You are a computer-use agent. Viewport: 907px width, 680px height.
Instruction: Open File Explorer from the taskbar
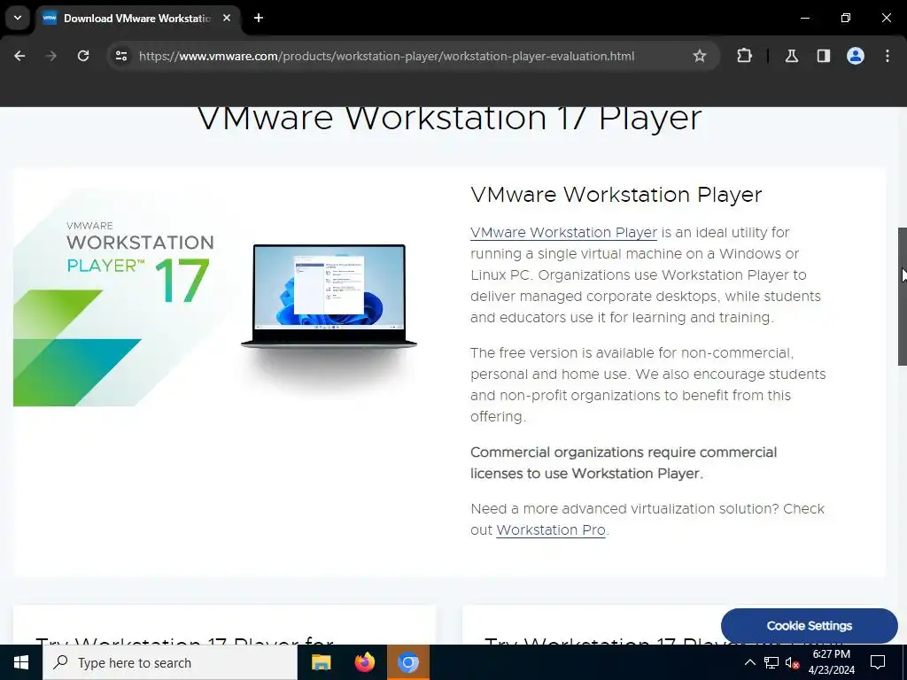(321, 662)
